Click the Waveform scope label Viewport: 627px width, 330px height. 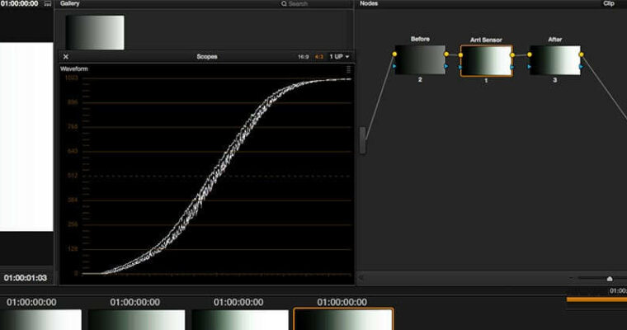74,68
